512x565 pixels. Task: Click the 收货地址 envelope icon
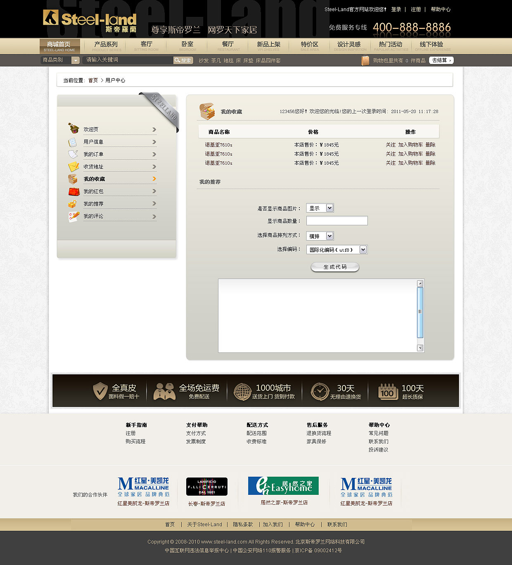pos(73,166)
